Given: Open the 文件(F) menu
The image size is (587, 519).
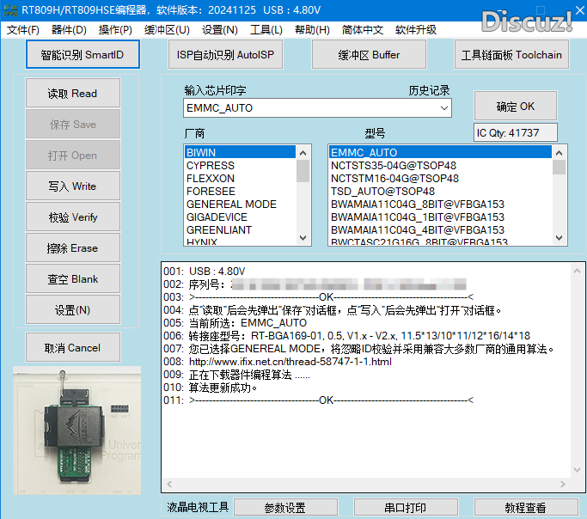Looking at the screenshot, I should tap(23, 30).
